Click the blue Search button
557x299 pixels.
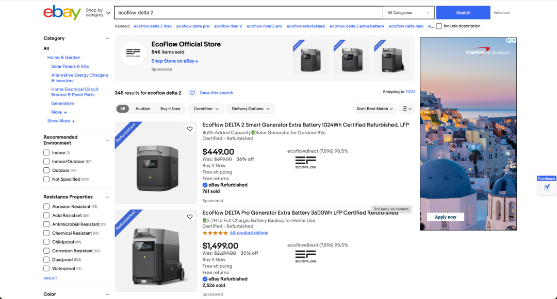coord(463,13)
